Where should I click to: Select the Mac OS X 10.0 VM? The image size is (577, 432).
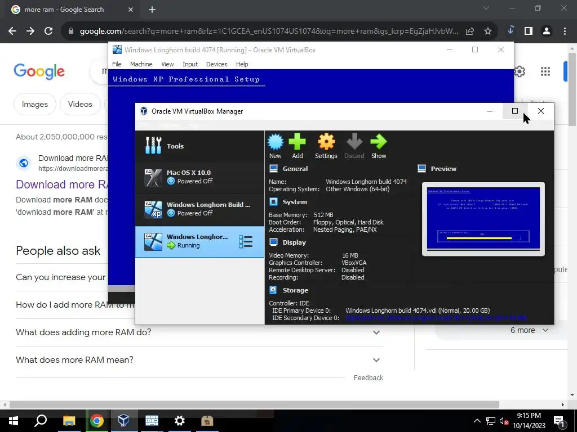coord(200,177)
